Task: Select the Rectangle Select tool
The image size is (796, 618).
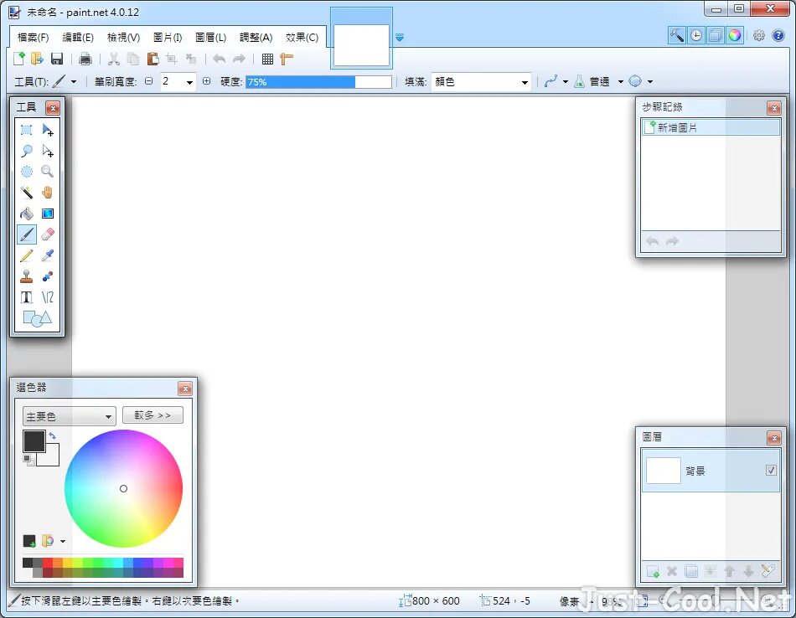Action: (x=27, y=130)
